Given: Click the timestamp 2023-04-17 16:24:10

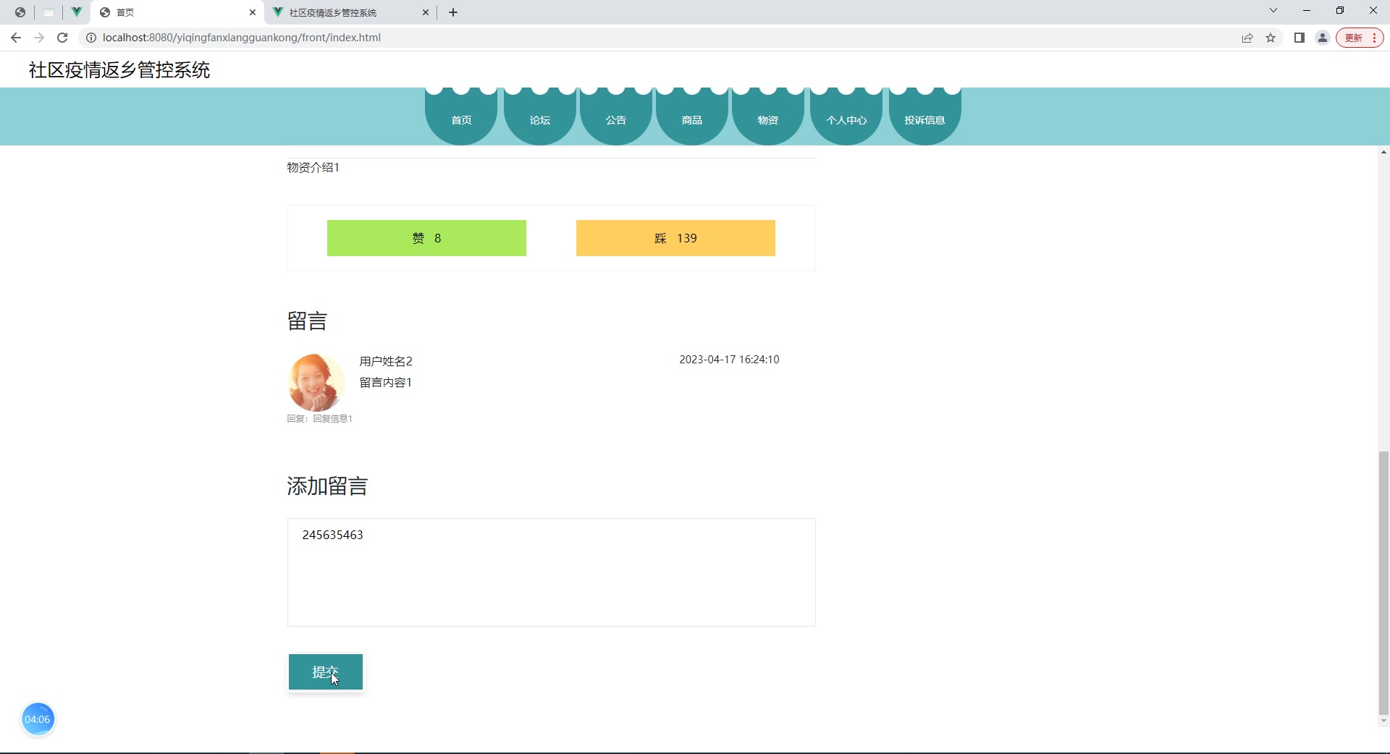Looking at the screenshot, I should 729,360.
